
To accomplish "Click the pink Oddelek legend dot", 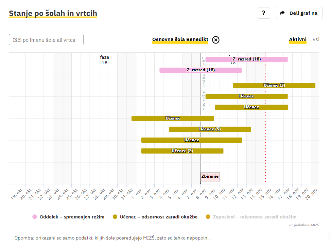I will pyautogui.click(x=34, y=217).
